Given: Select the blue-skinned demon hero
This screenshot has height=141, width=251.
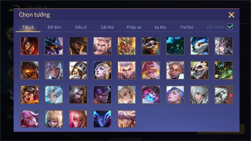Looking at the screenshot, I should (102, 119).
